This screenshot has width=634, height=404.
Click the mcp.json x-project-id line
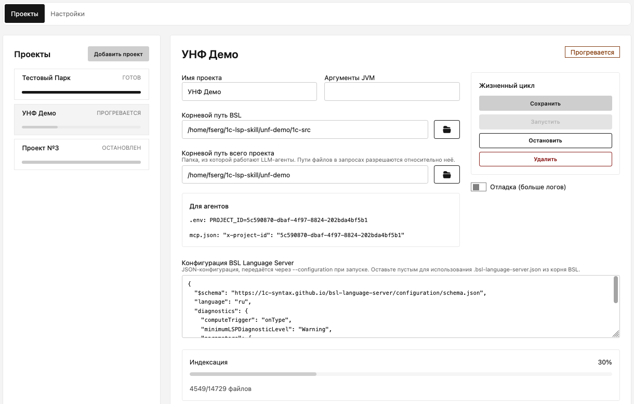pos(297,235)
